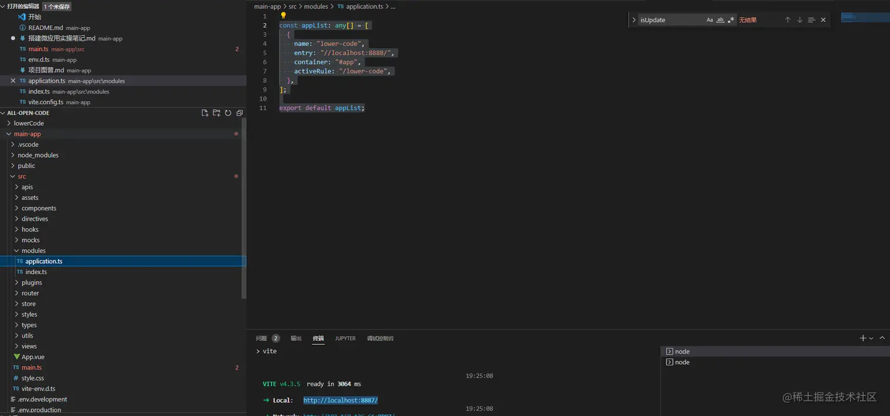Expand the public folder

[123, 166]
